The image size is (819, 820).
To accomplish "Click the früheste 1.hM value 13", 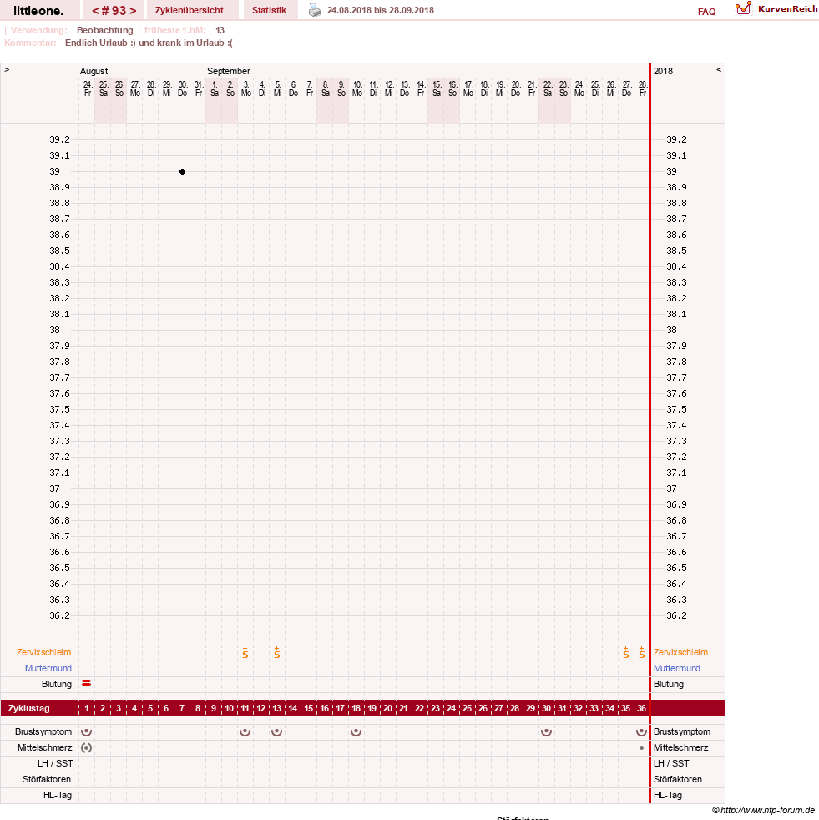I will (220, 30).
